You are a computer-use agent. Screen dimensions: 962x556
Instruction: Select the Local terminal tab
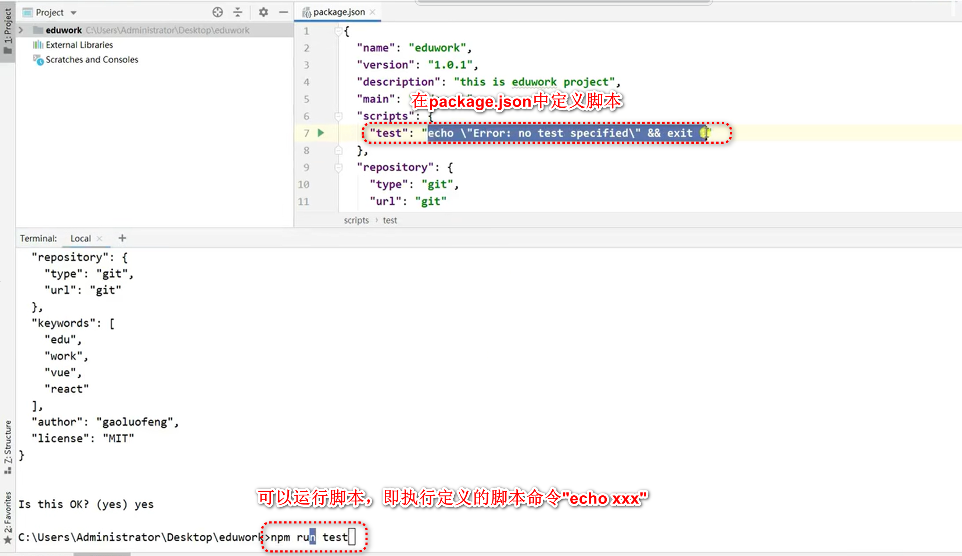pyautogui.click(x=80, y=238)
